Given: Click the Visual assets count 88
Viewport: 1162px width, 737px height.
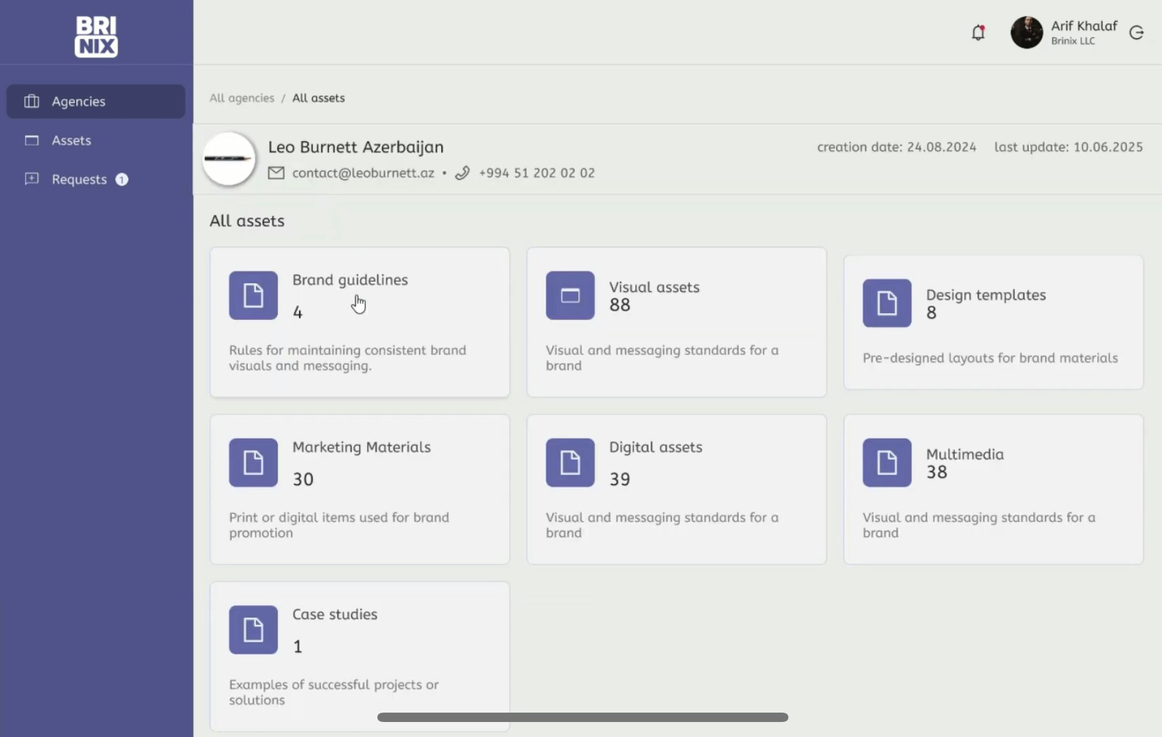Looking at the screenshot, I should (620, 305).
